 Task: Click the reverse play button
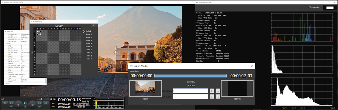tap(18, 105)
